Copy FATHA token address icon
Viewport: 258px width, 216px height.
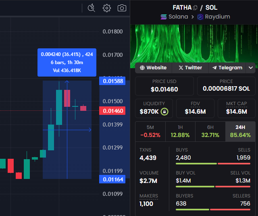click(195, 8)
